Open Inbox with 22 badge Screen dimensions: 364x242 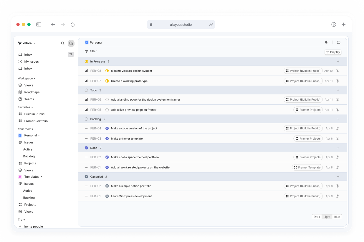[46, 54]
